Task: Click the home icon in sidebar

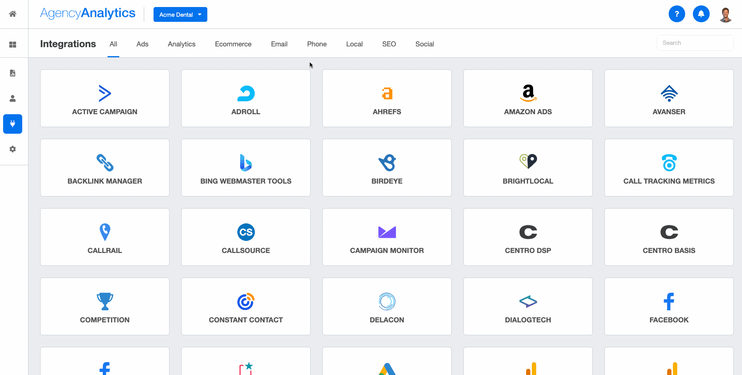Action: tap(12, 14)
